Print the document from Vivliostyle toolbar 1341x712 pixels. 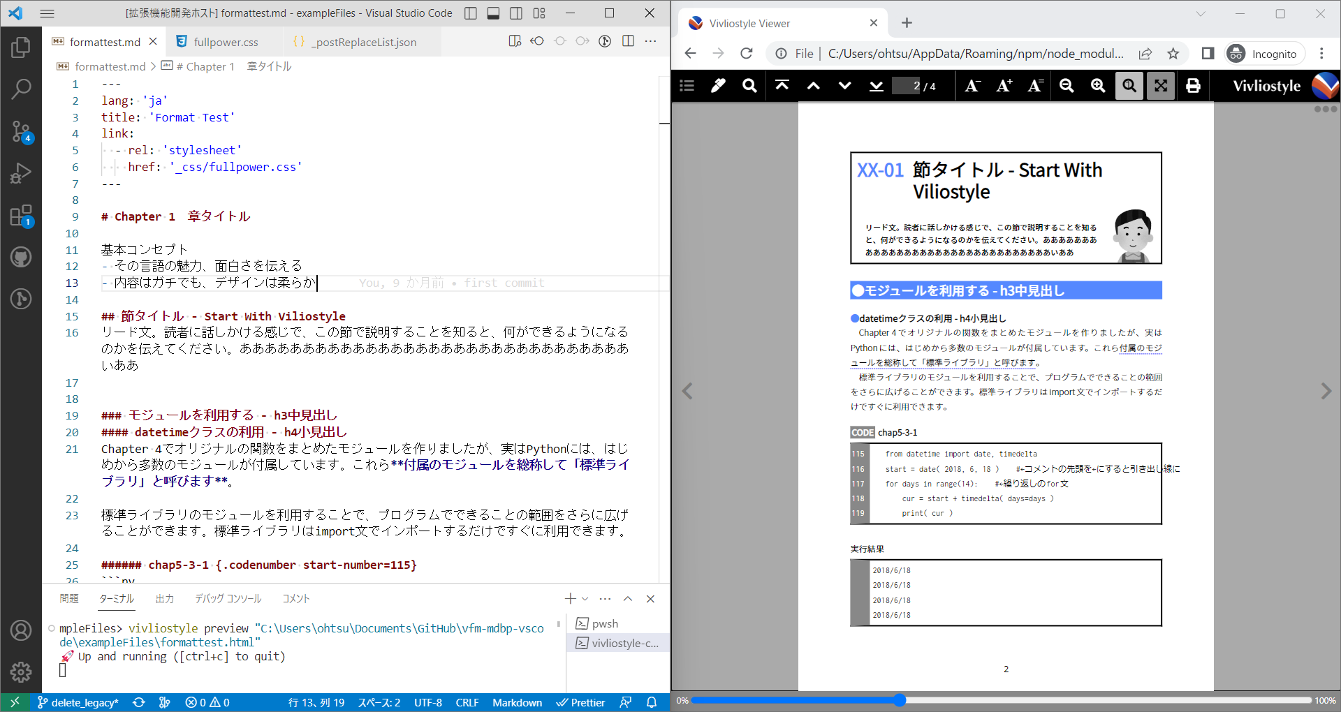pyautogui.click(x=1193, y=85)
